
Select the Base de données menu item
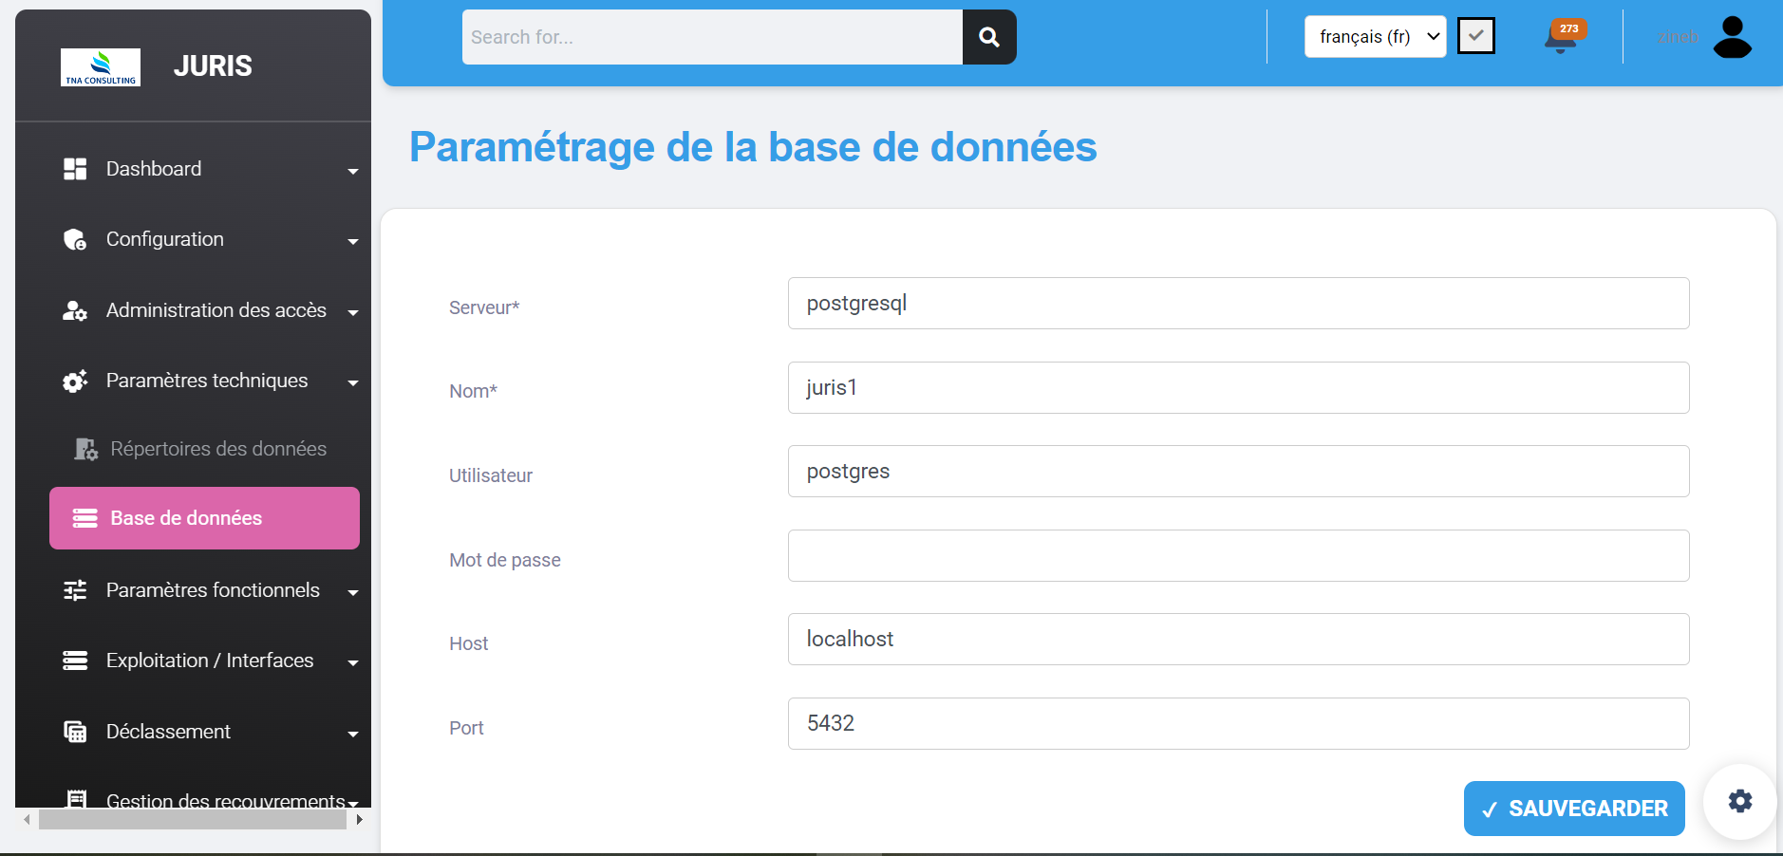[x=204, y=518]
